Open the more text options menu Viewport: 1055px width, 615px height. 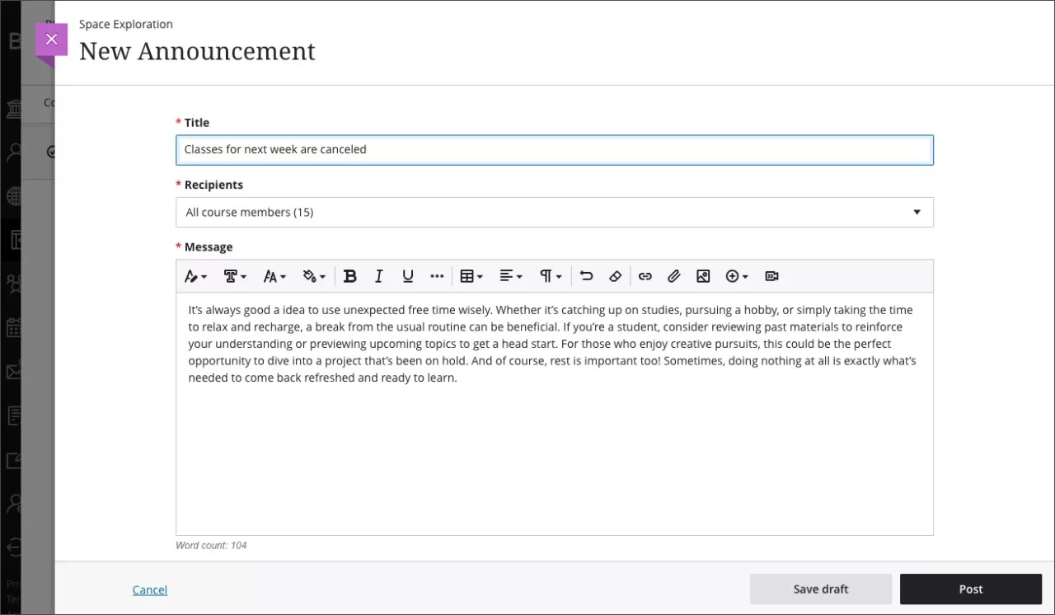[x=437, y=276]
